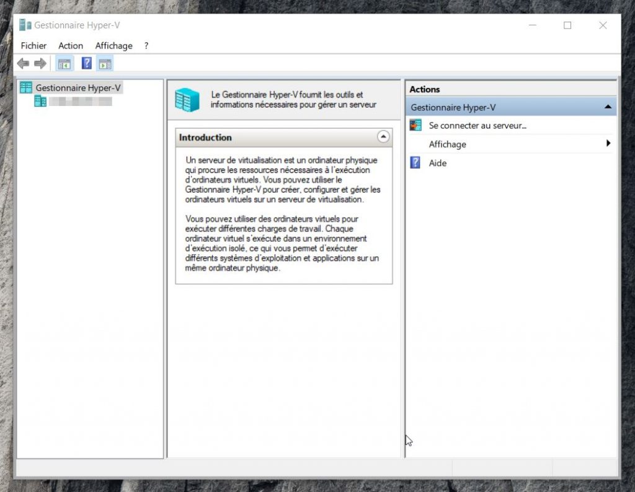Click the 'Vous pouvez utiliser des ordinateurs' paragraph

(282, 243)
